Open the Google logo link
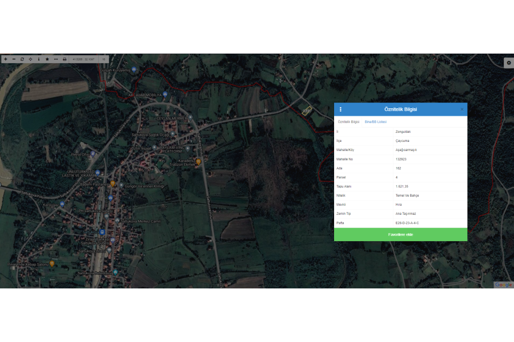The image size is (514, 342). [503, 284]
